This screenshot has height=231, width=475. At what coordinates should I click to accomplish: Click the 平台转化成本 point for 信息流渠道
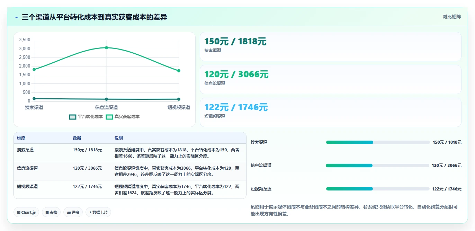coord(107,99)
